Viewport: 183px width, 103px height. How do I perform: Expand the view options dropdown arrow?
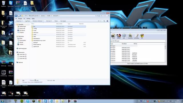(101, 21)
